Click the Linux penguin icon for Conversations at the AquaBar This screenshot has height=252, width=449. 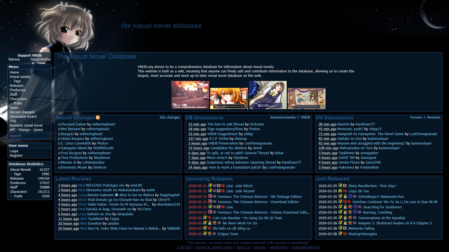point(345,218)
